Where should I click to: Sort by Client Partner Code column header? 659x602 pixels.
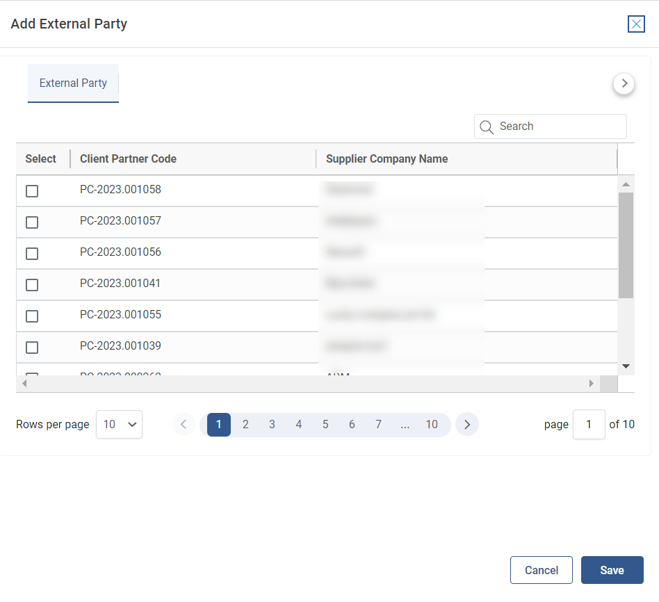pyautogui.click(x=128, y=159)
